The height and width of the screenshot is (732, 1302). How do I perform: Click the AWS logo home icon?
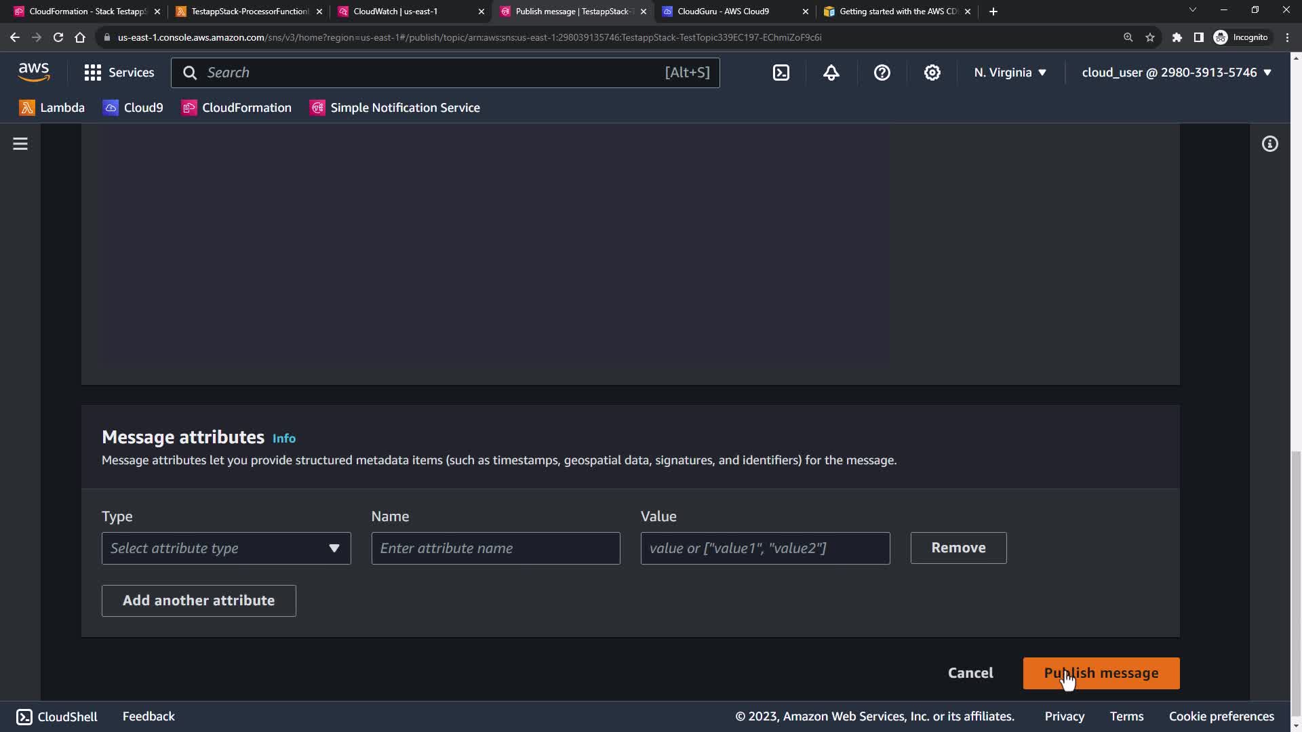[x=34, y=72]
